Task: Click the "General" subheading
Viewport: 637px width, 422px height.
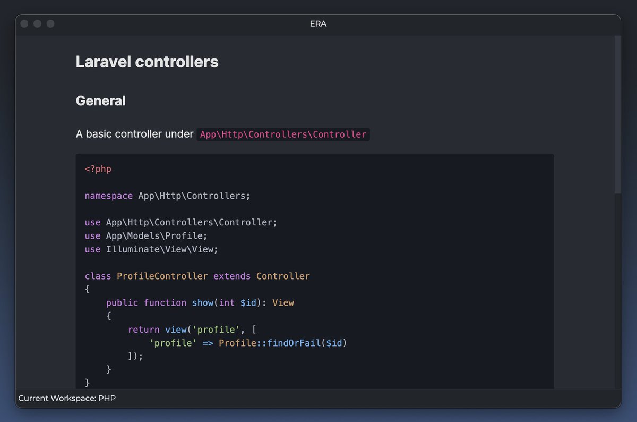Action: 101,100
